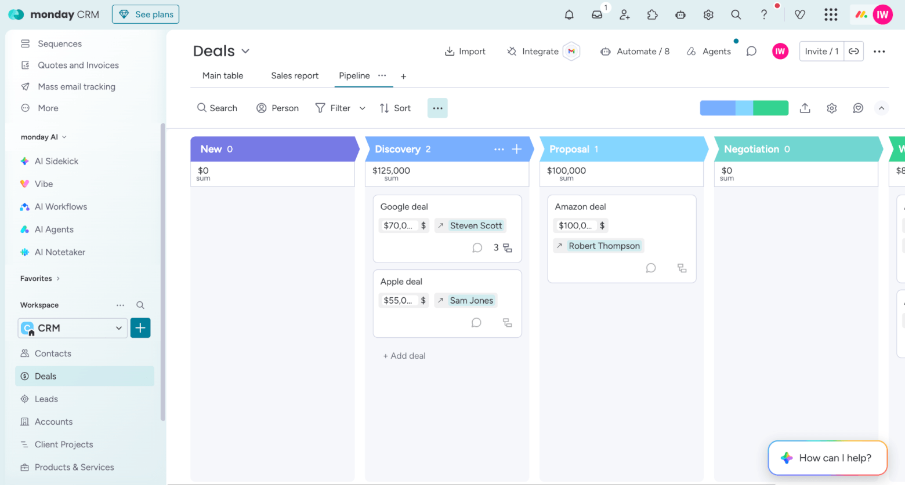Switch to the Sales report tab
Viewport: 905px width, 485px height.
coord(295,75)
